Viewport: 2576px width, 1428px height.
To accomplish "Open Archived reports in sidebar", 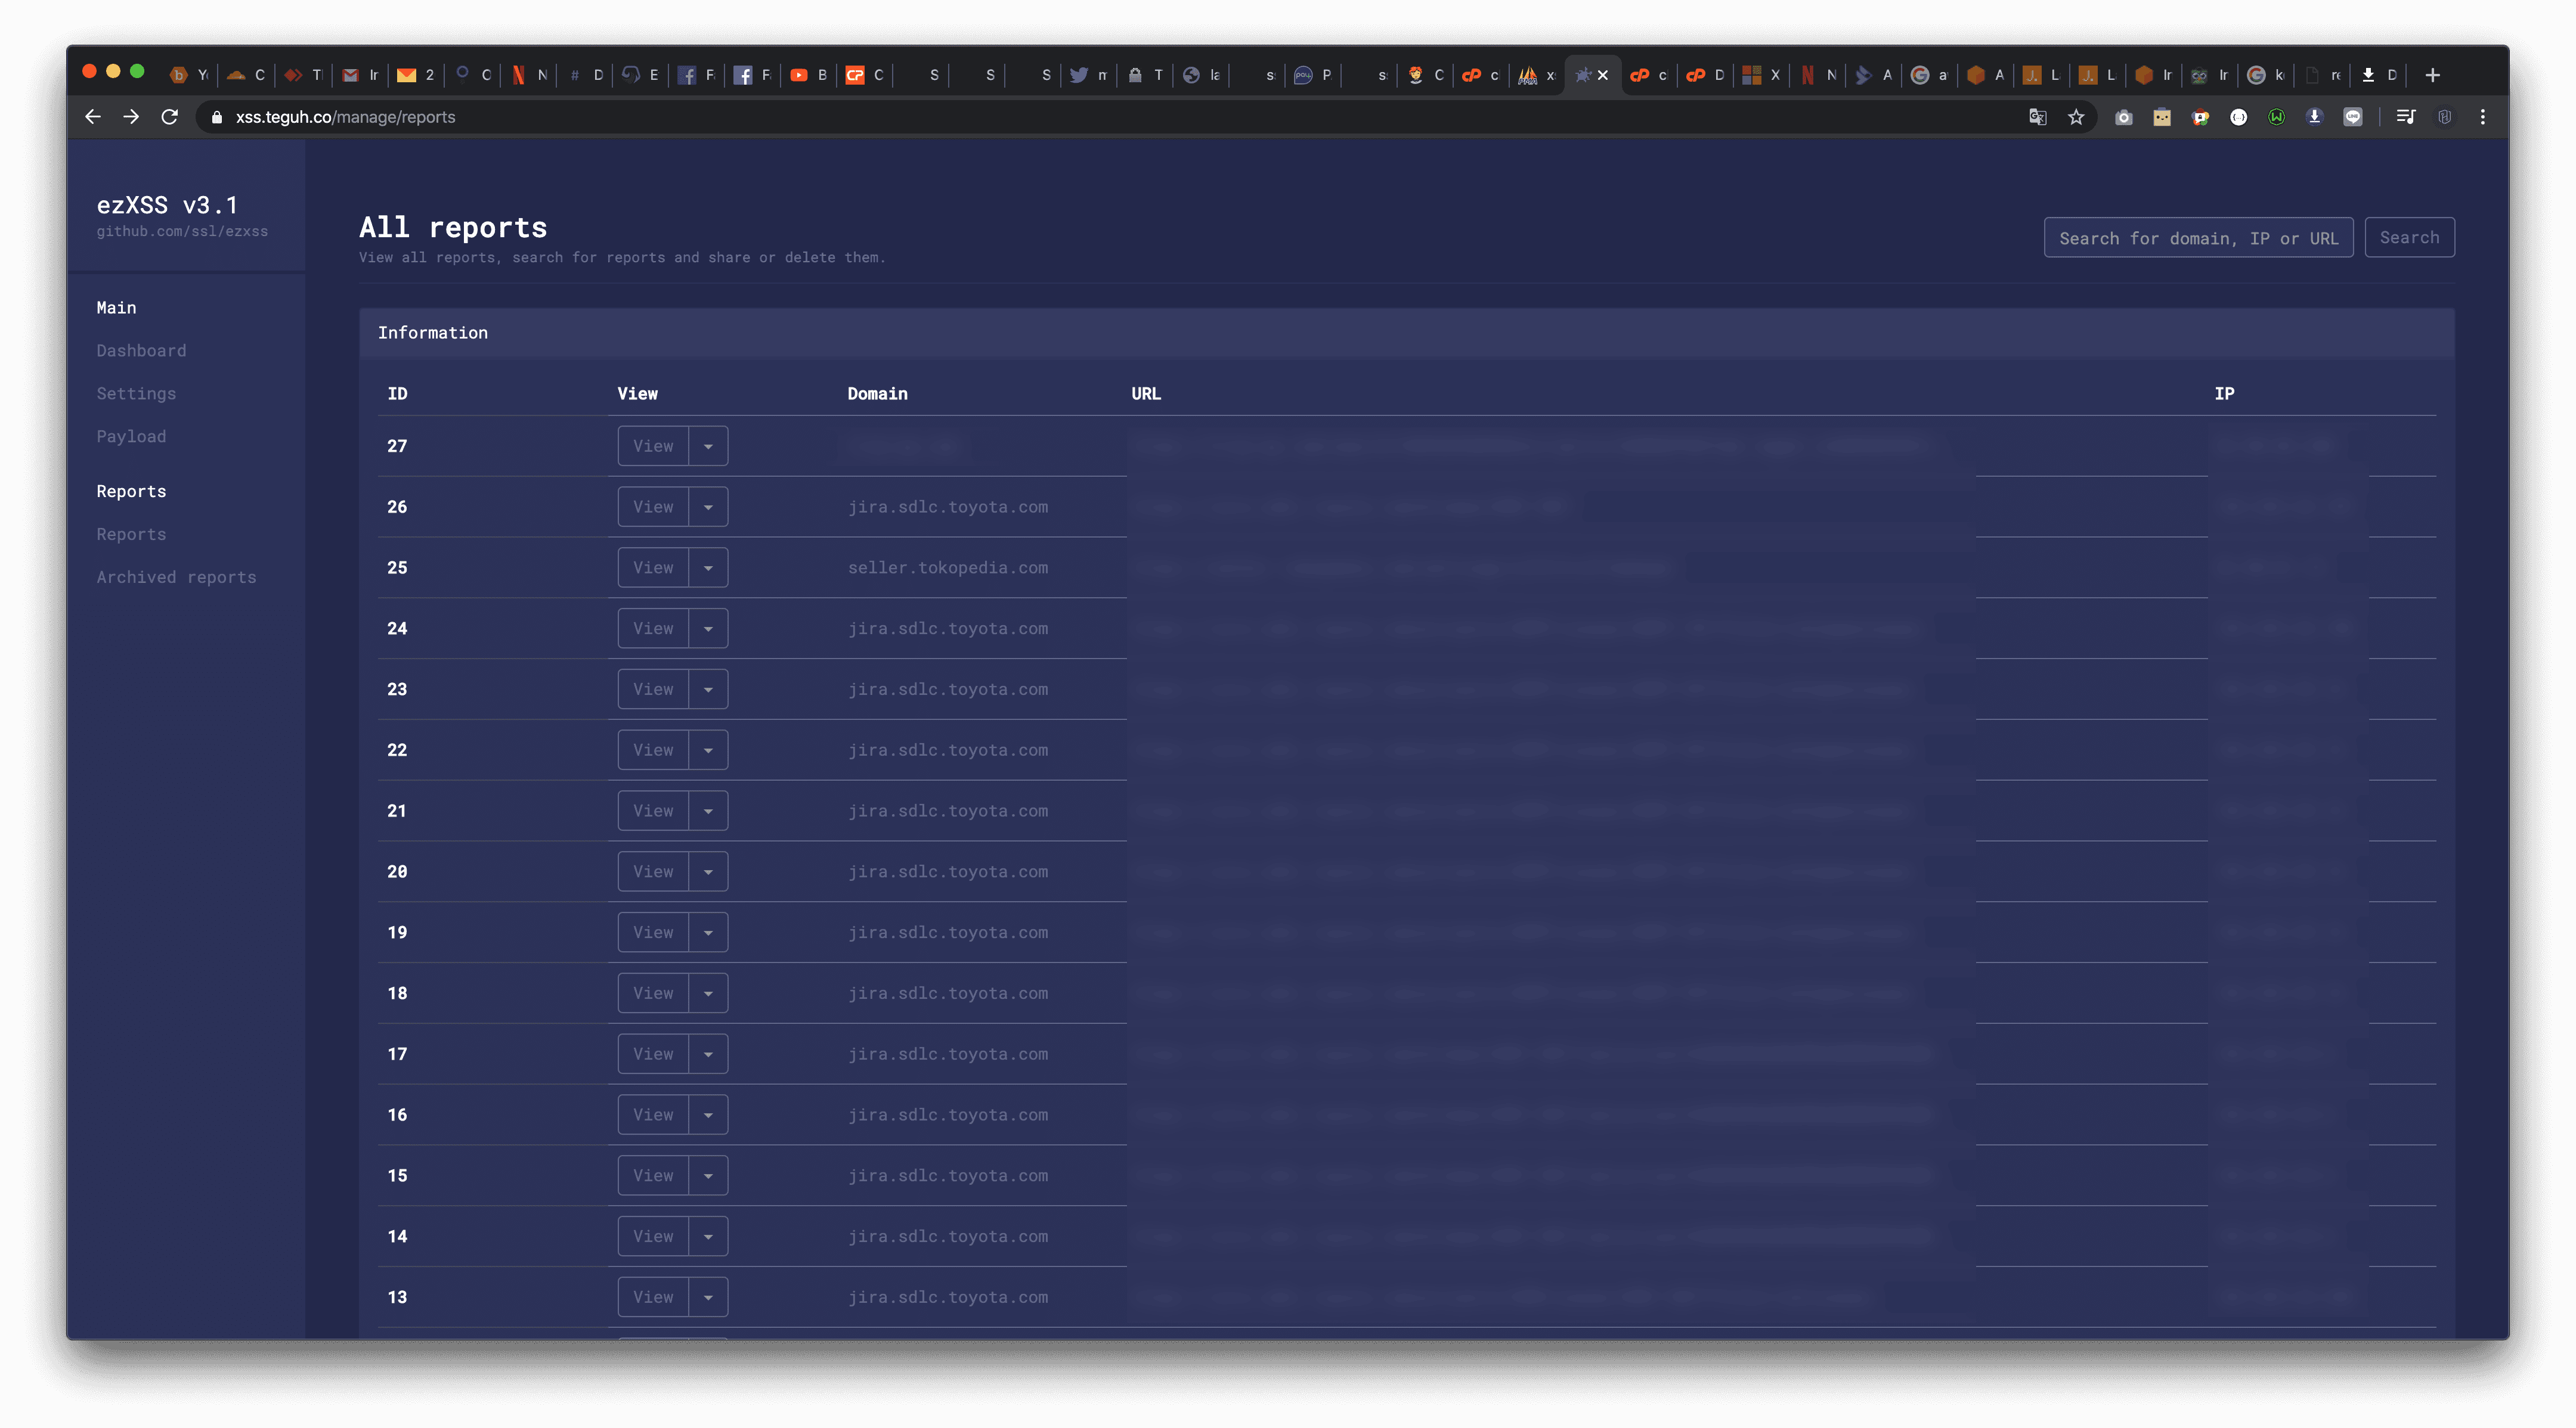I will pos(176,576).
